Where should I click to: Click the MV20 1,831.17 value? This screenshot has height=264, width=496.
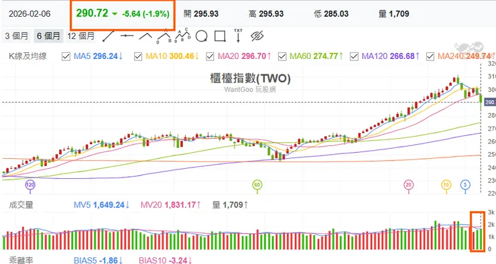pos(168,205)
